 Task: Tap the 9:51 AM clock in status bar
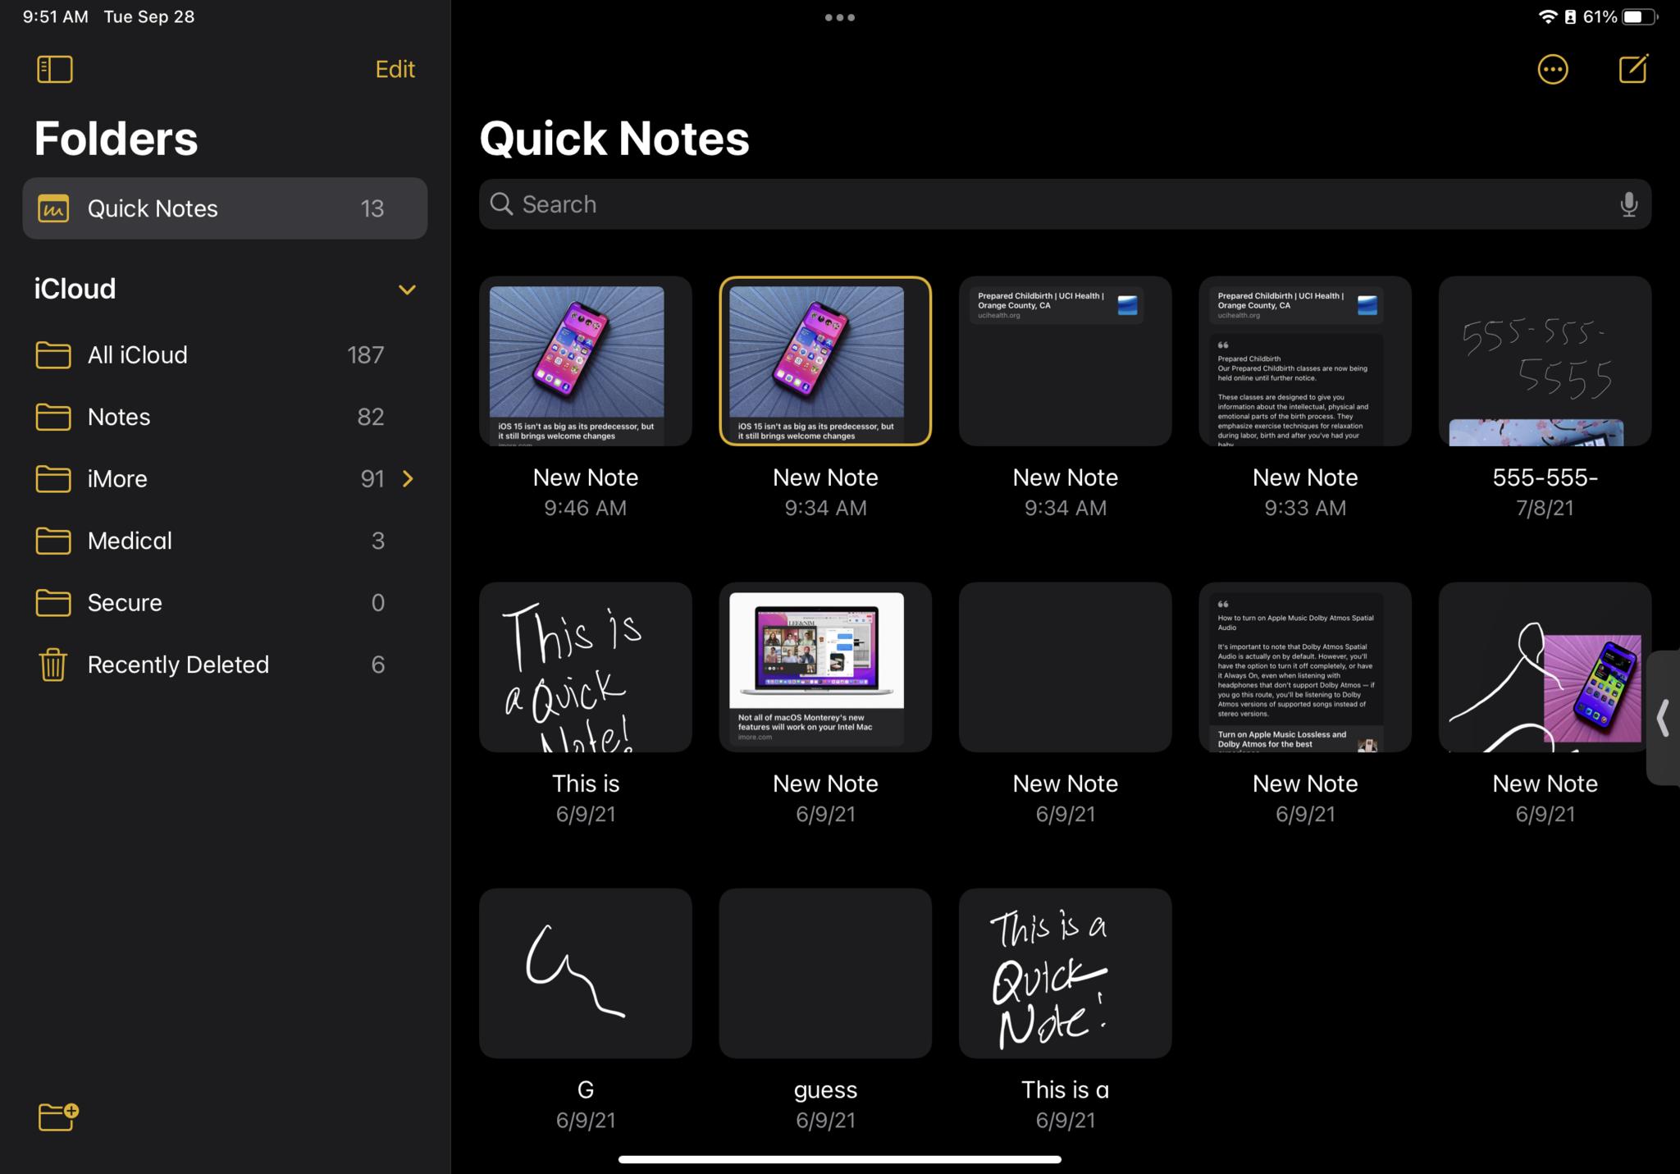click(55, 17)
